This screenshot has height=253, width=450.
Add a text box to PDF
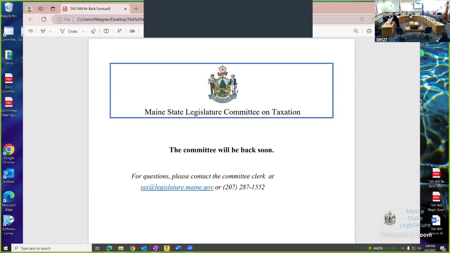(x=106, y=31)
